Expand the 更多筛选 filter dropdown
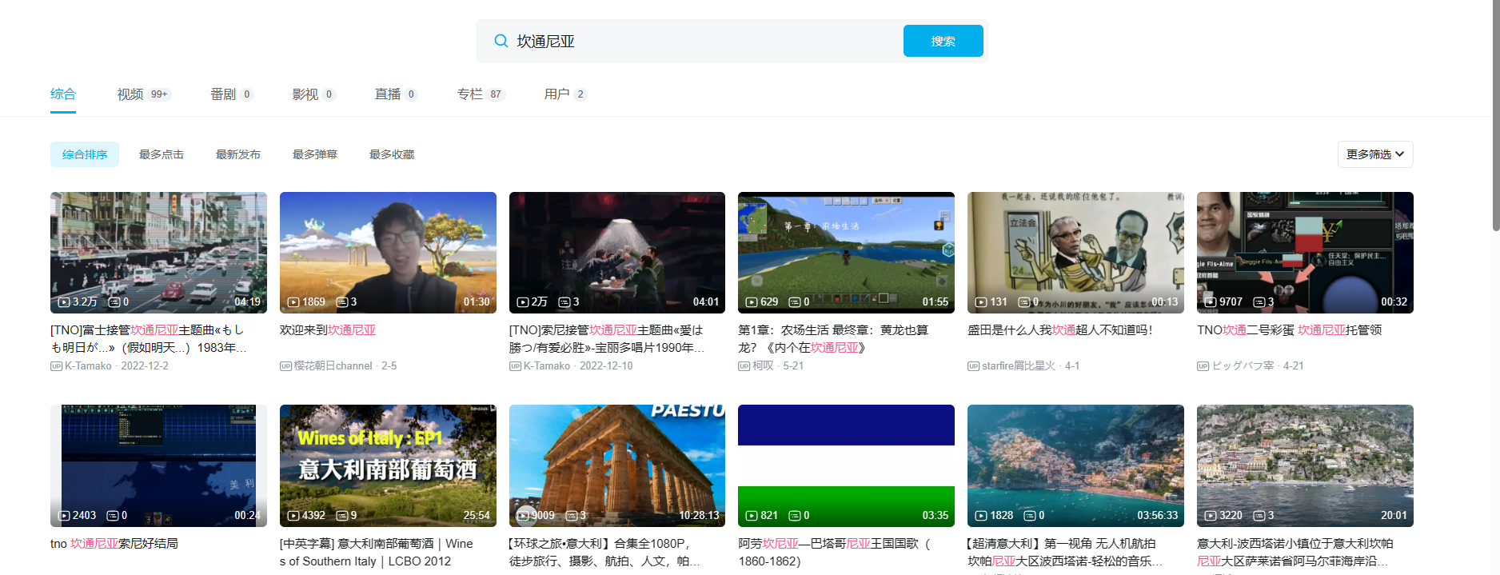 click(x=1375, y=154)
